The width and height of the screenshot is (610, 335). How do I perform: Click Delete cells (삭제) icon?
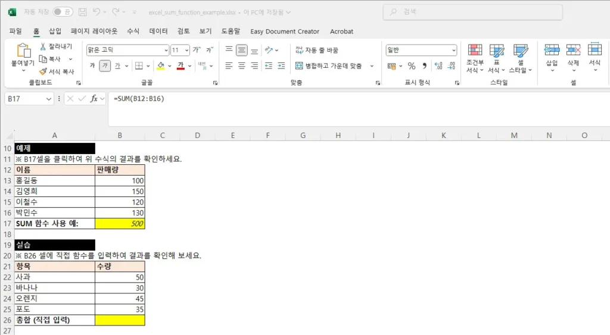point(573,50)
